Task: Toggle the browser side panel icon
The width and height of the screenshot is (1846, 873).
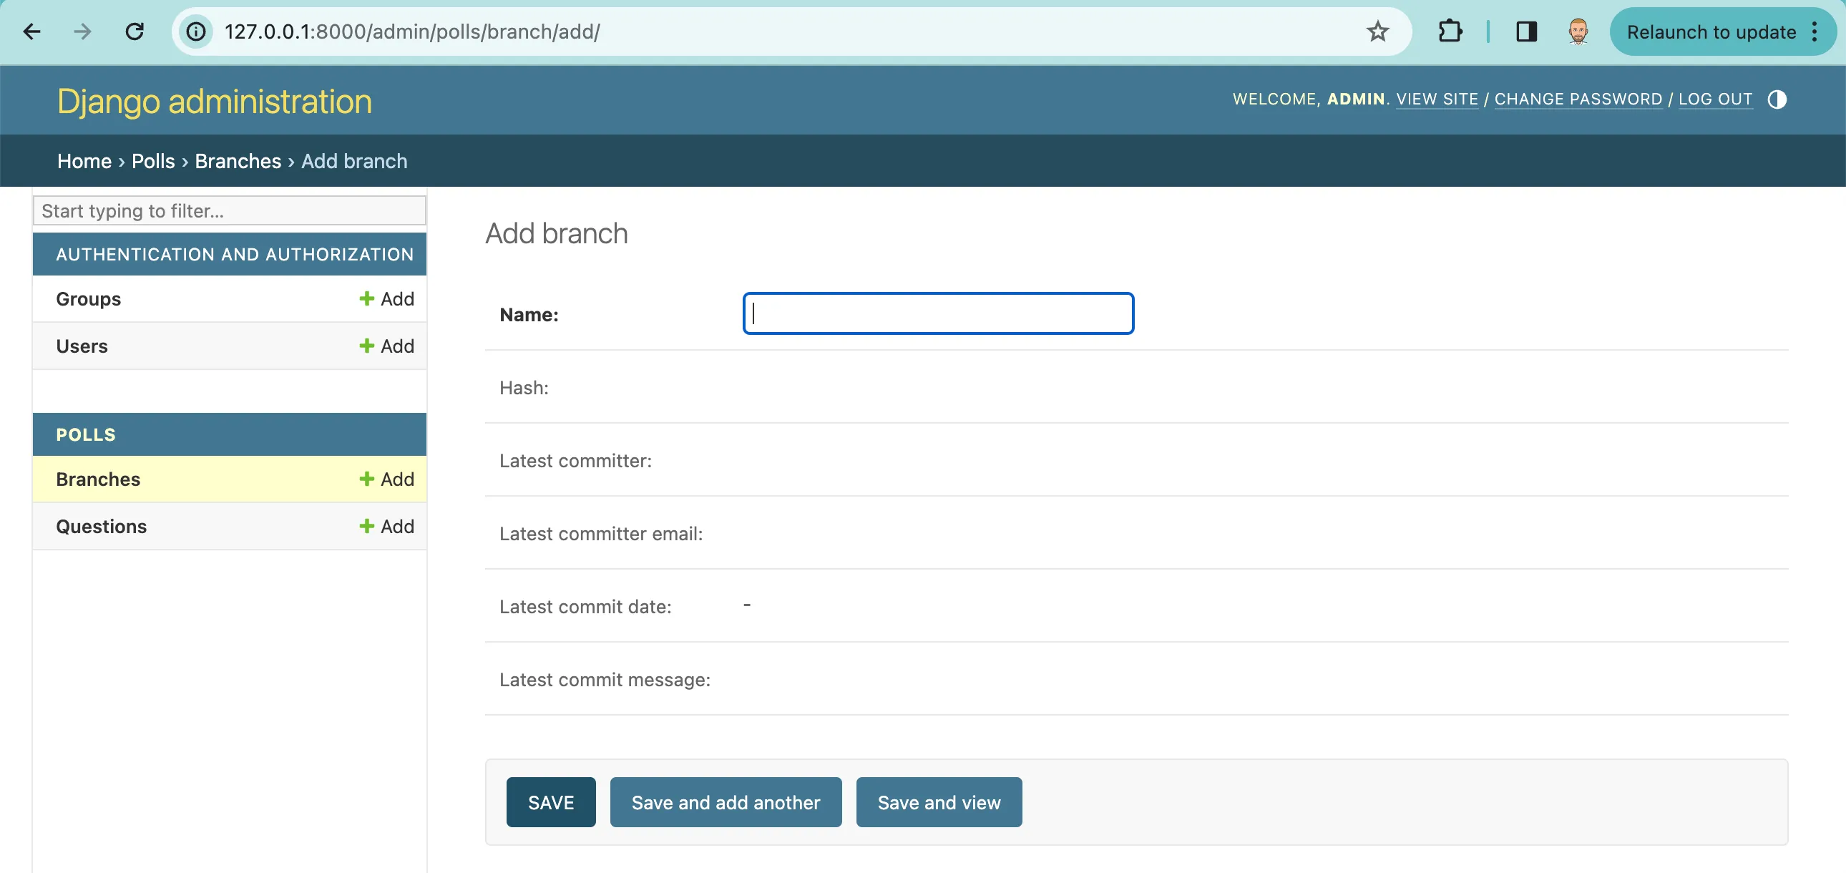Action: point(1525,31)
